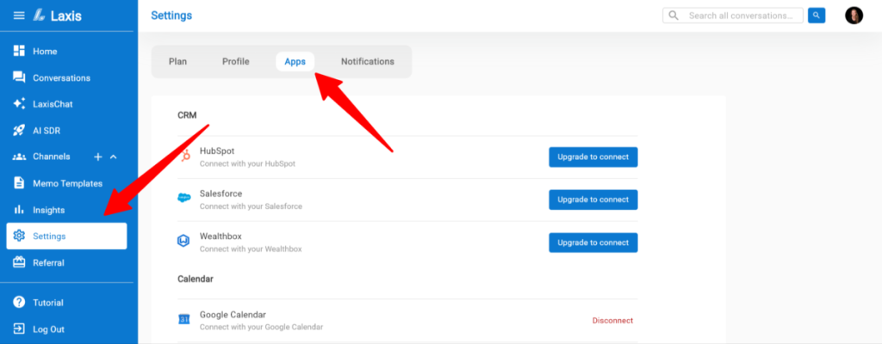The height and width of the screenshot is (344, 882).
Task: Open Home from the sidebar
Action: pyautogui.click(x=45, y=52)
